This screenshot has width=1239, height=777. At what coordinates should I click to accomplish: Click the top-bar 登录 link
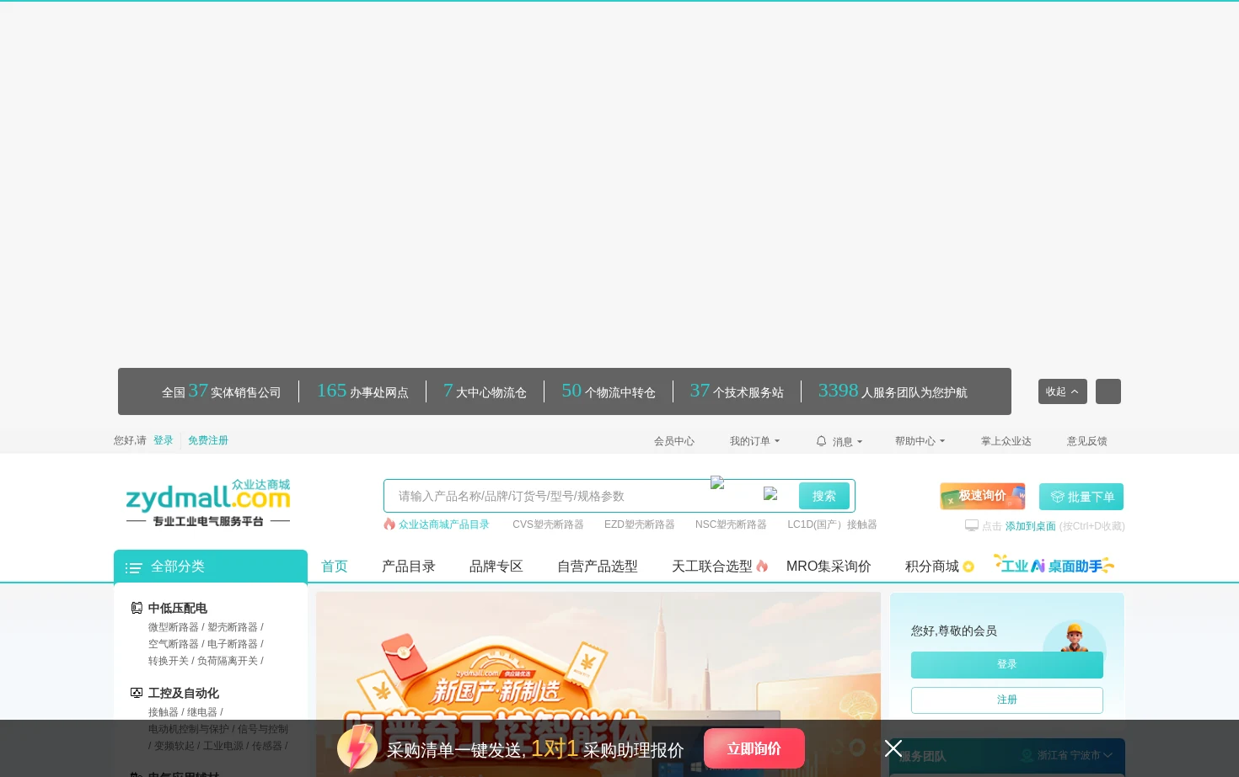(x=164, y=440)
